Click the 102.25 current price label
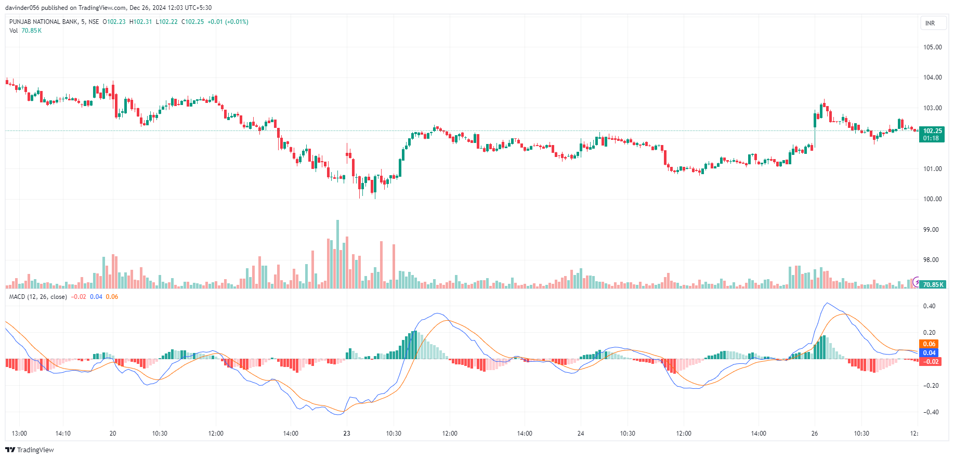Viewport: 954px width, 459px height. click(x=932, y=131)
